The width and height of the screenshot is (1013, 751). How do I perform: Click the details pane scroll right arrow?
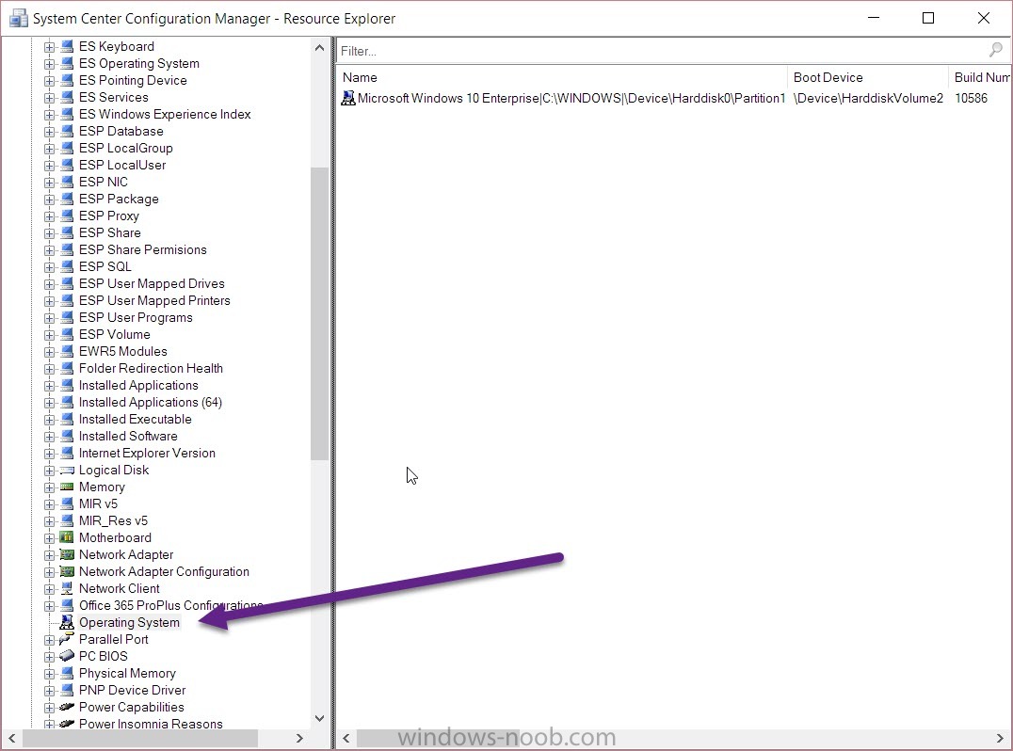click(x=1001, y=738)
